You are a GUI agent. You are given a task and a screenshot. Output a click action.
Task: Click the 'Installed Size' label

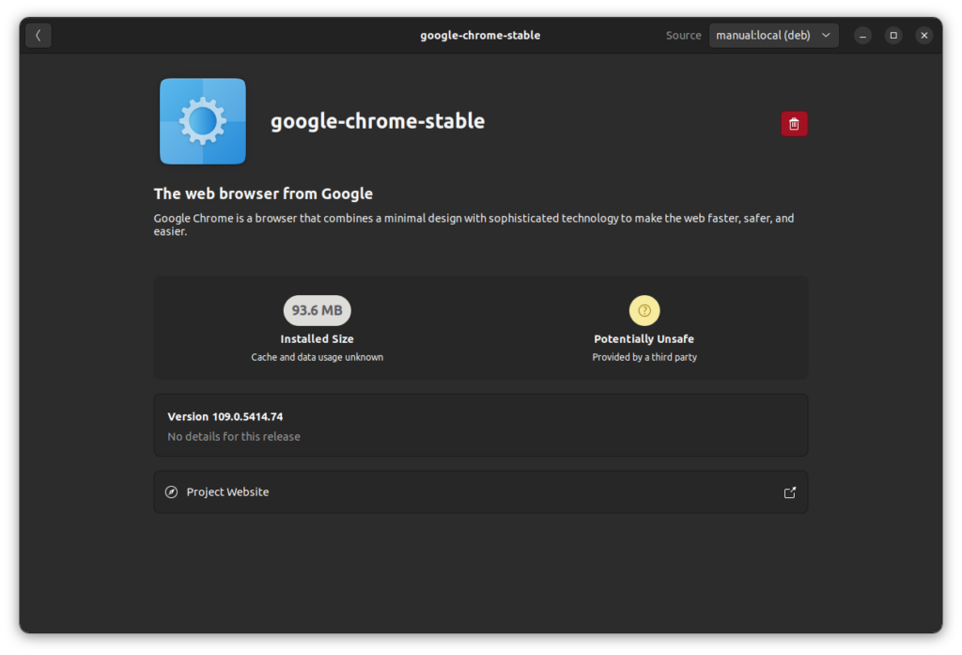[318, 339]
